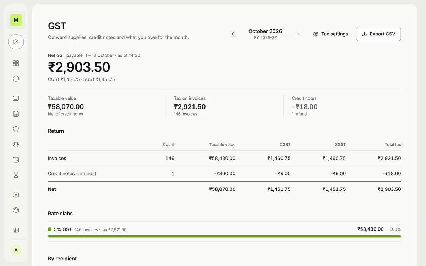
Task: Click the "Rate slabs" section heading
Action: tap(60, 214)
